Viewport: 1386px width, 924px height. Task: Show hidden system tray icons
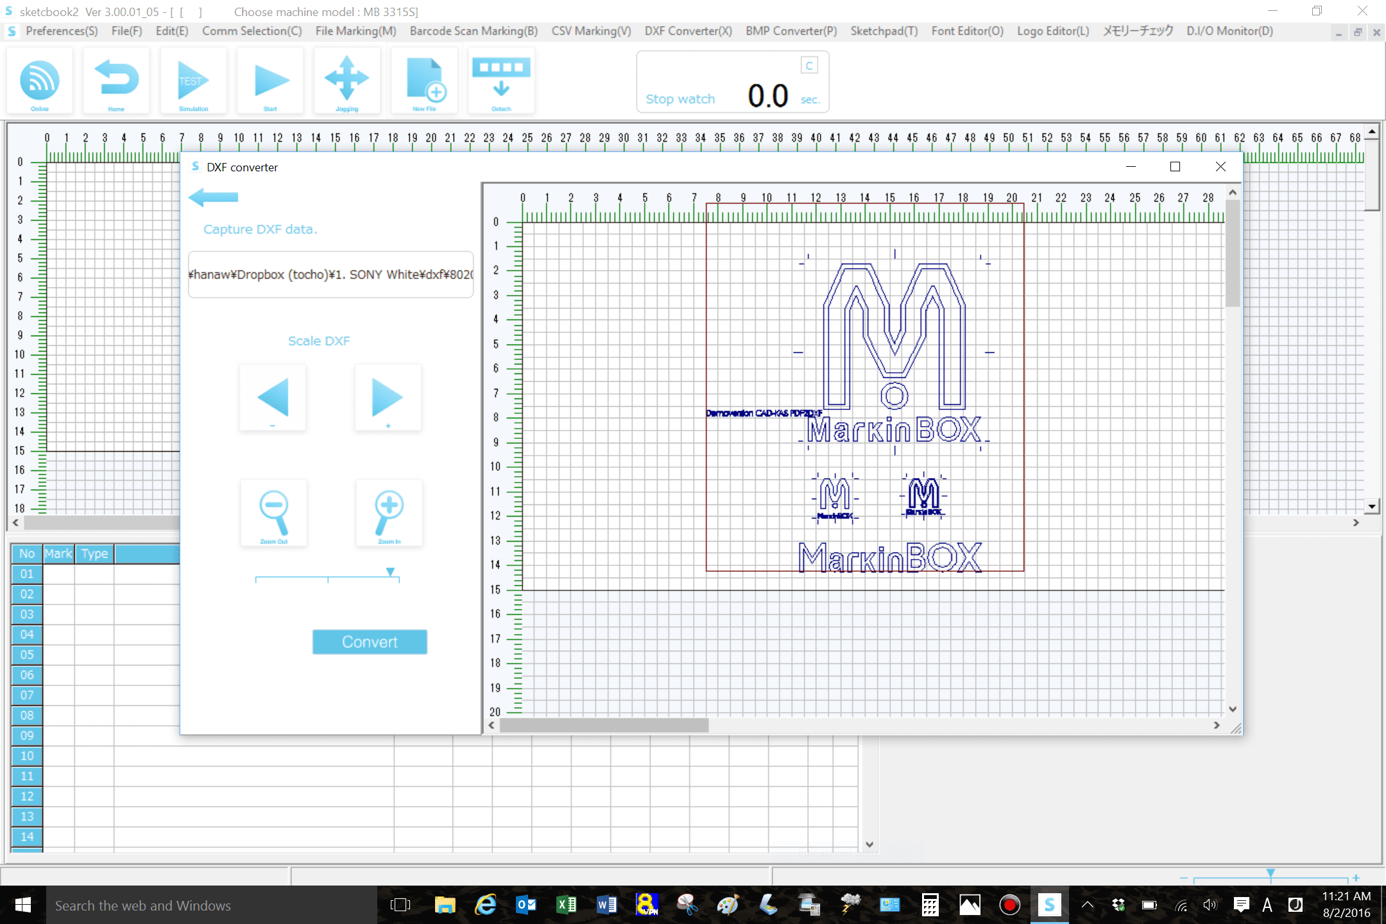pyautogui.click(x=1088, y=905)
